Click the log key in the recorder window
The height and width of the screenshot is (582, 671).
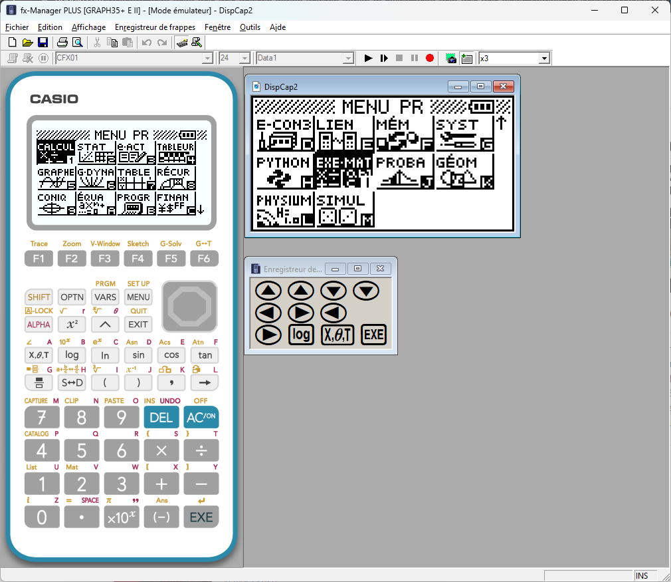(301, 335)
